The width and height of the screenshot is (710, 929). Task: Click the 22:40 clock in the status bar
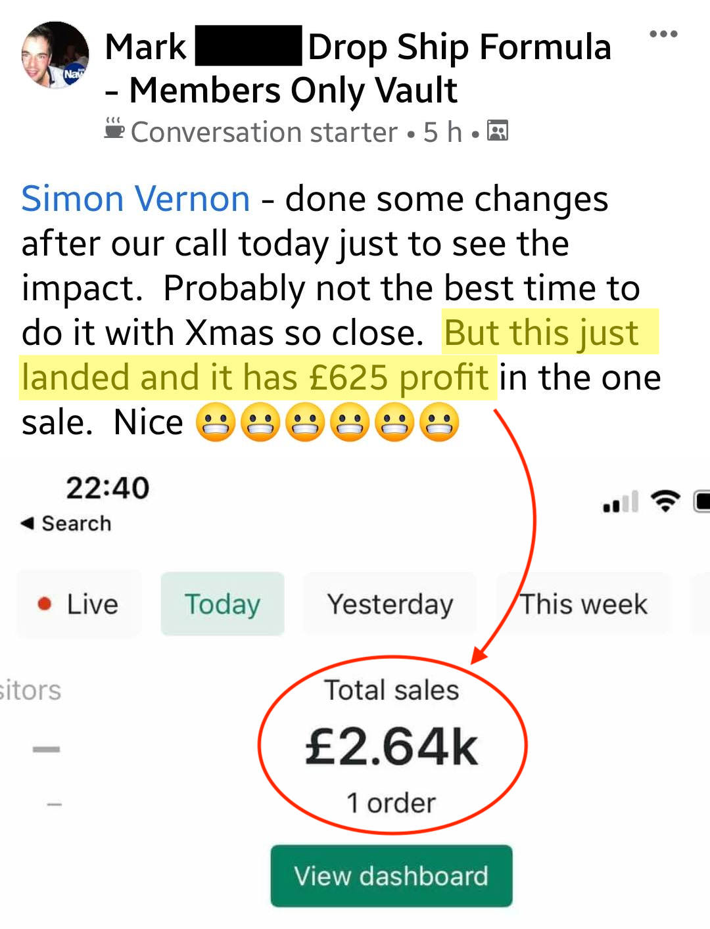click(x=108, y=488)
